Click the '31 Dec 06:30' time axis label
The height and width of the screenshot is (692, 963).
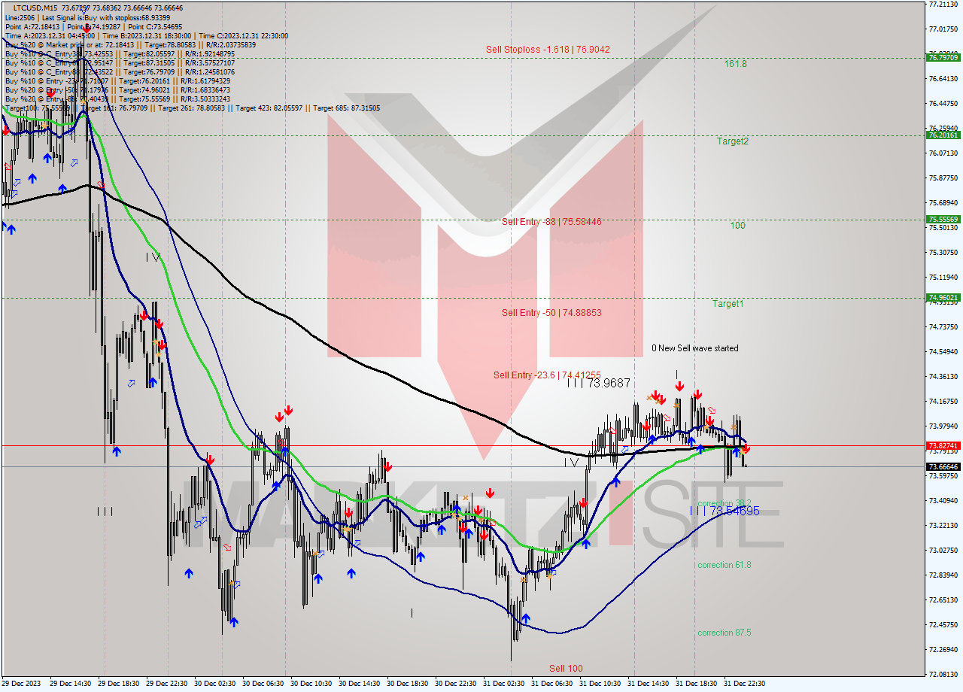tap(551, 684)
